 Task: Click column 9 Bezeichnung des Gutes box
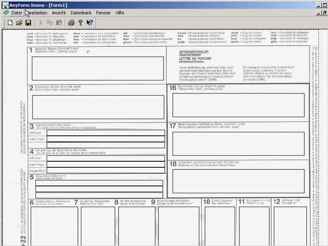[179, 226]
